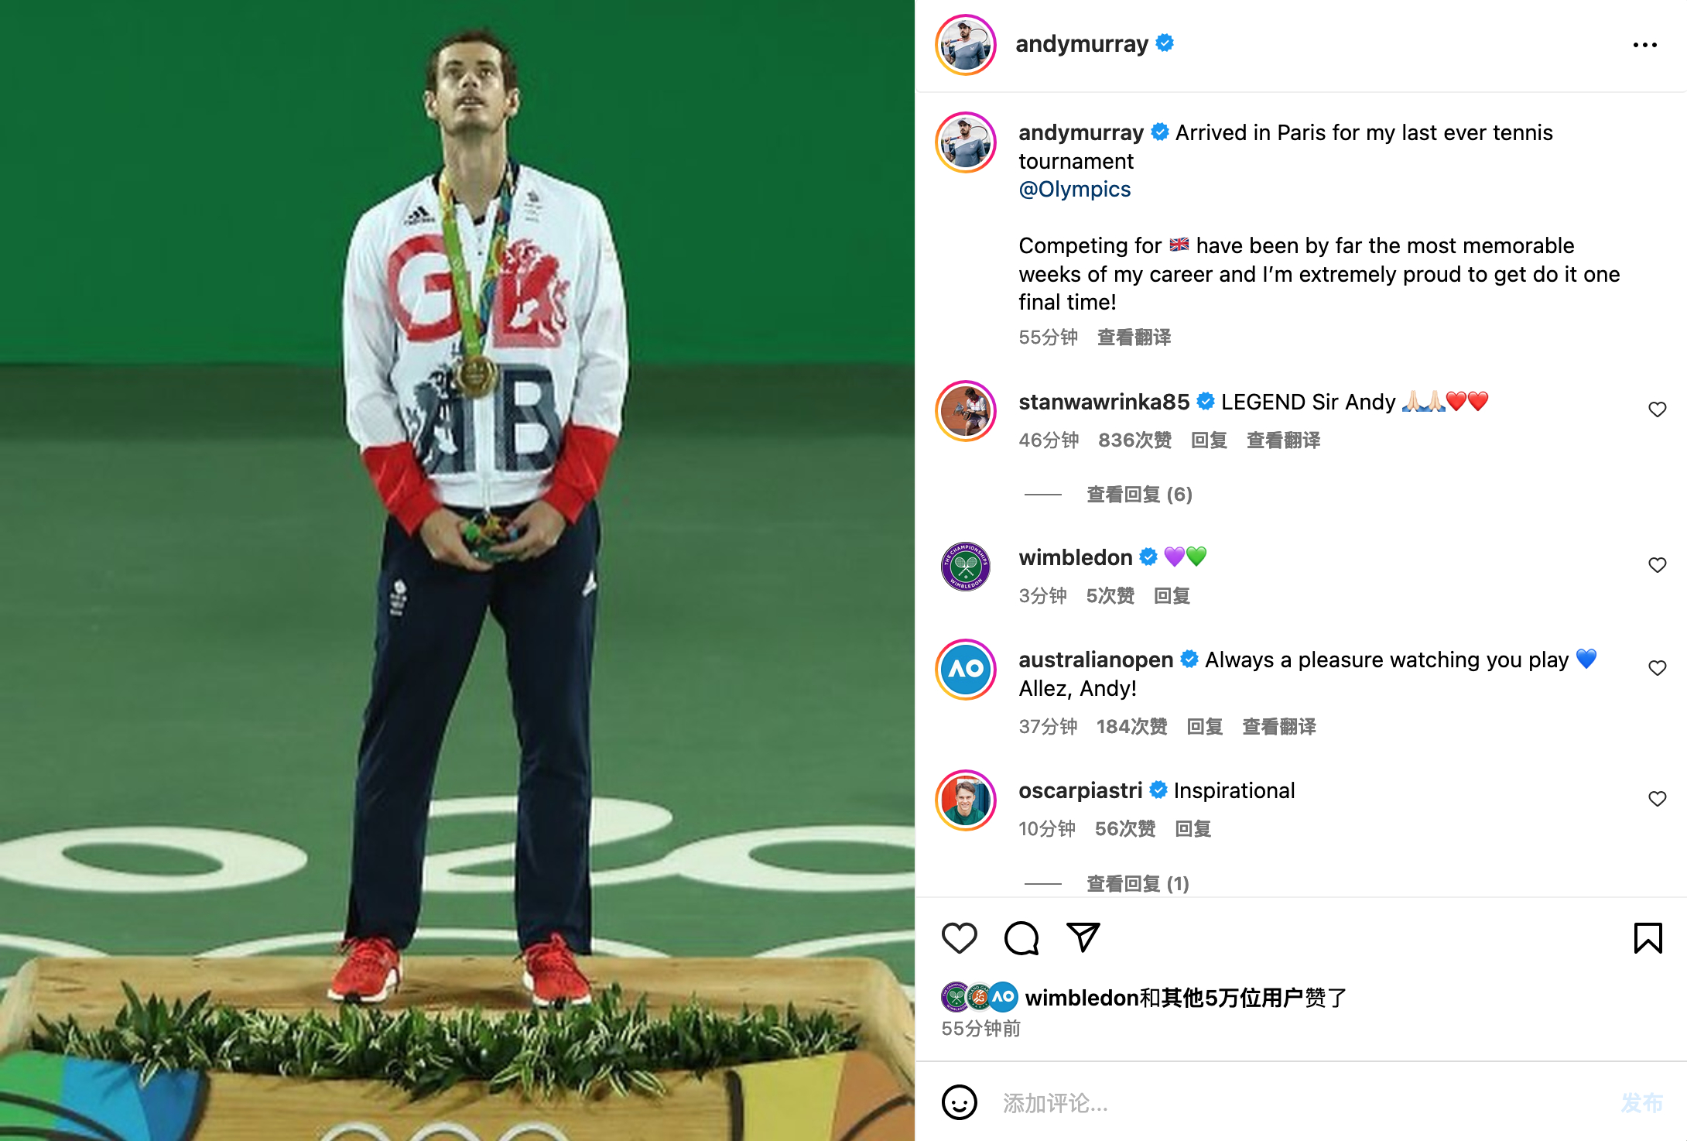Expand the 1 reply under oscarpiastri

1138,884
